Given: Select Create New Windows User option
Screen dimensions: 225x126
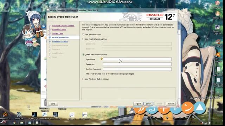Looking at the screenshot, I should (x=83, y=55).
